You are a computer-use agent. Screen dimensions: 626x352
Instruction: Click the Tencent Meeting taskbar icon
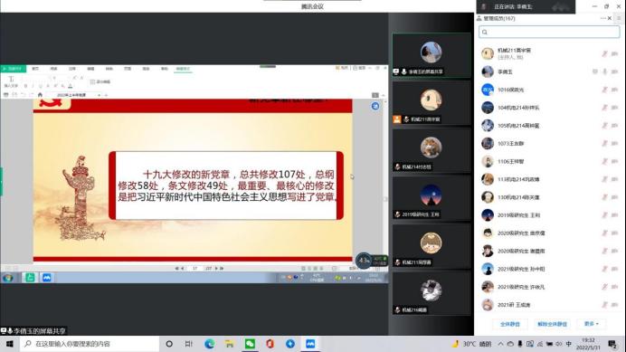(310, 344)
